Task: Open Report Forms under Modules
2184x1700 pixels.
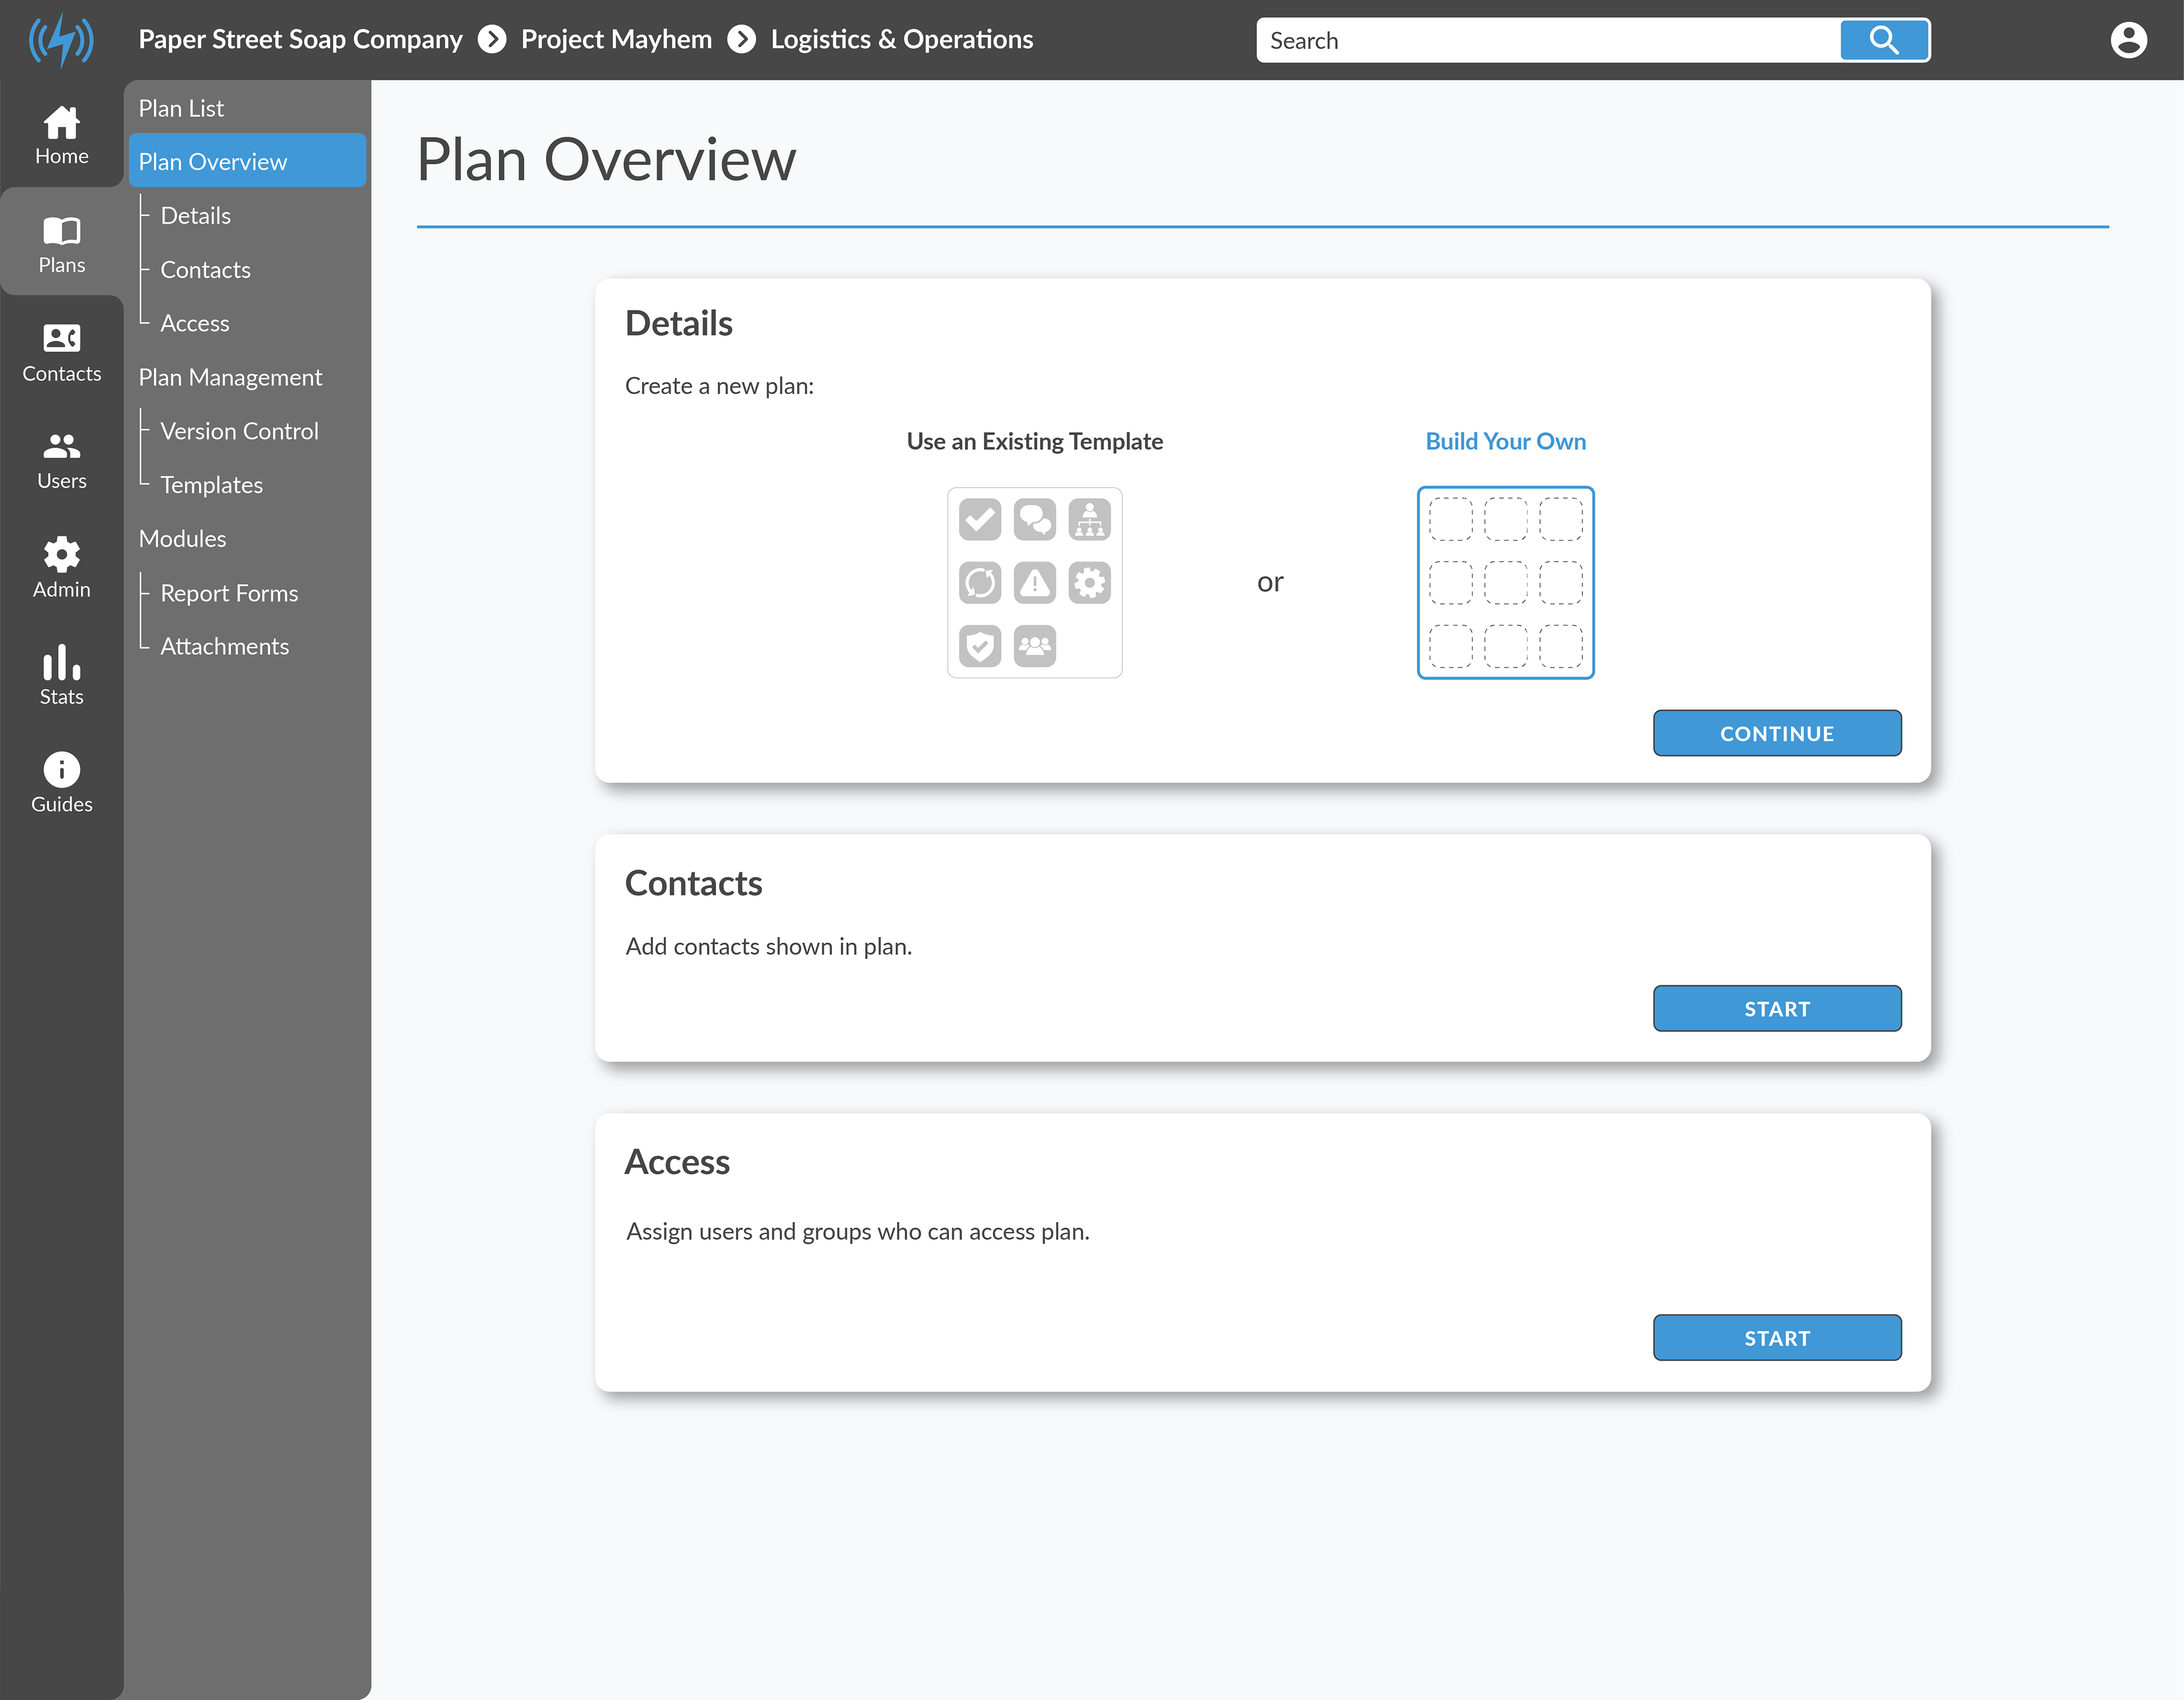Action: point(229,592)
